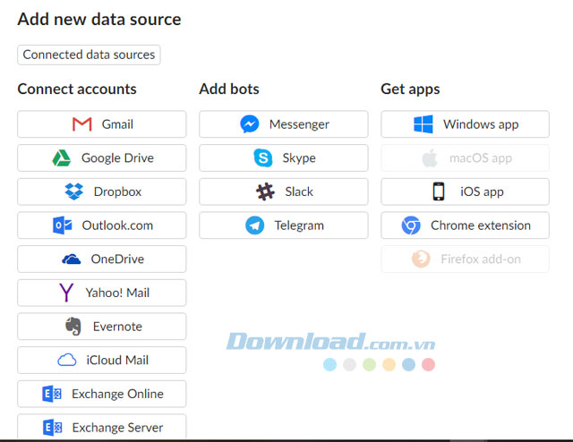Click the Chrome logo icon

(411, 225)
